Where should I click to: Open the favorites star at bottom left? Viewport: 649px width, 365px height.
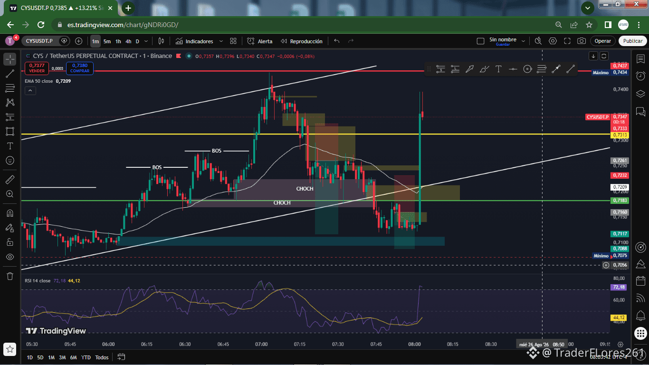10,349
